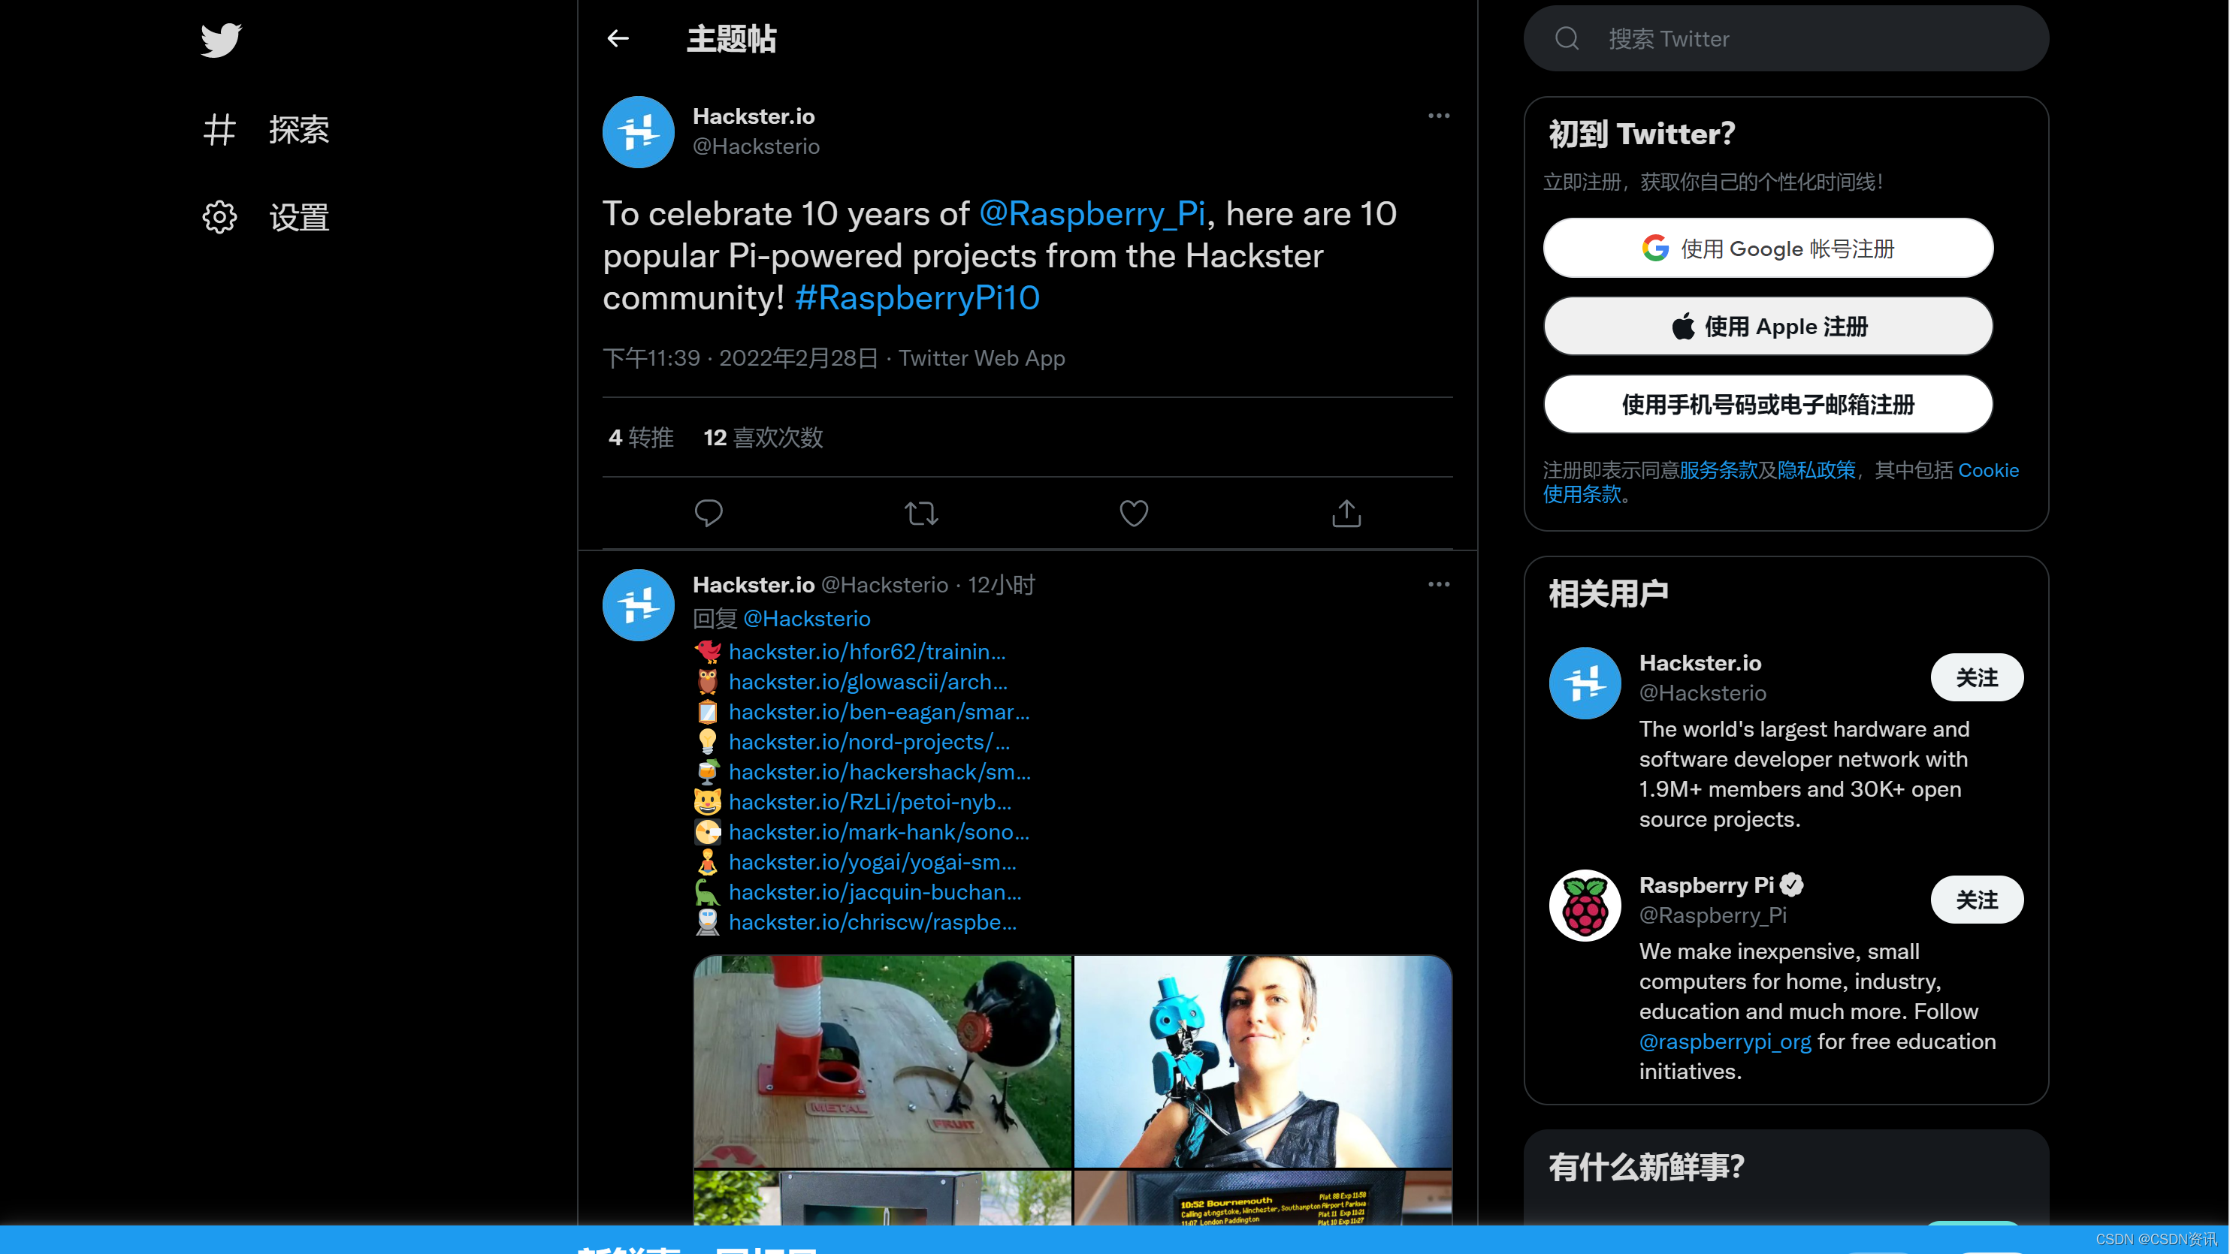Sign up with 使用 Google 帐号注册
Screen dimensions: 2230x1254
point(1768,249)
